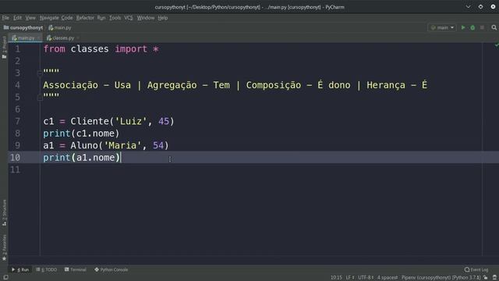Open the Project tool window sidebar
Viewport: 499px width, 281px height.
coord(4,47)
